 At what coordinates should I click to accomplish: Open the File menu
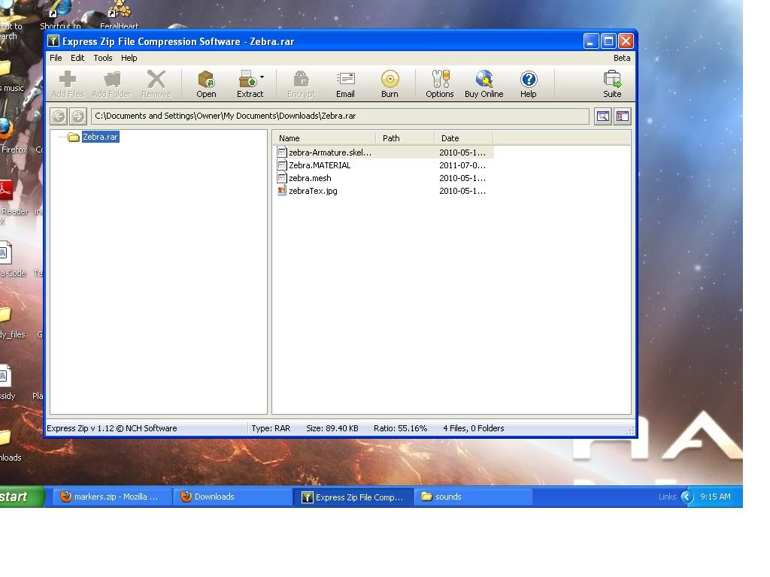coord(56,58)
